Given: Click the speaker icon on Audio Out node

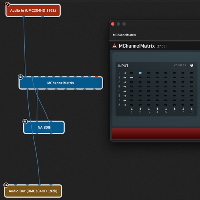Looking at the screenshot, I should tap(6, 185).
